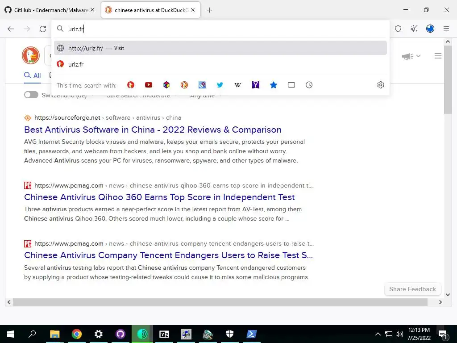Search in History via clock icon

tap(309, 85)
